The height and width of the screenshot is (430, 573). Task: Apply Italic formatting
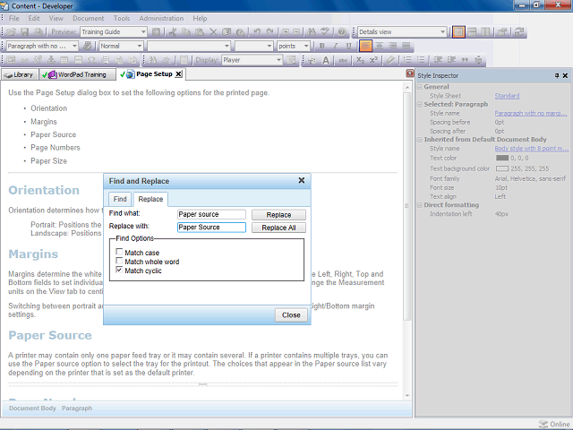[x=336, y=46]
